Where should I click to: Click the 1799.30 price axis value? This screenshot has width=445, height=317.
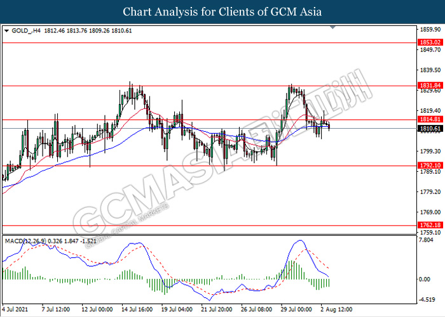(x=430, y=152)
